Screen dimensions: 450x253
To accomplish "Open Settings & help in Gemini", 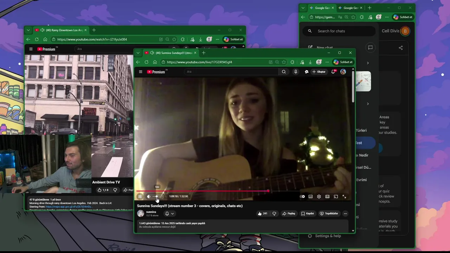I will [x=324, y=236].
